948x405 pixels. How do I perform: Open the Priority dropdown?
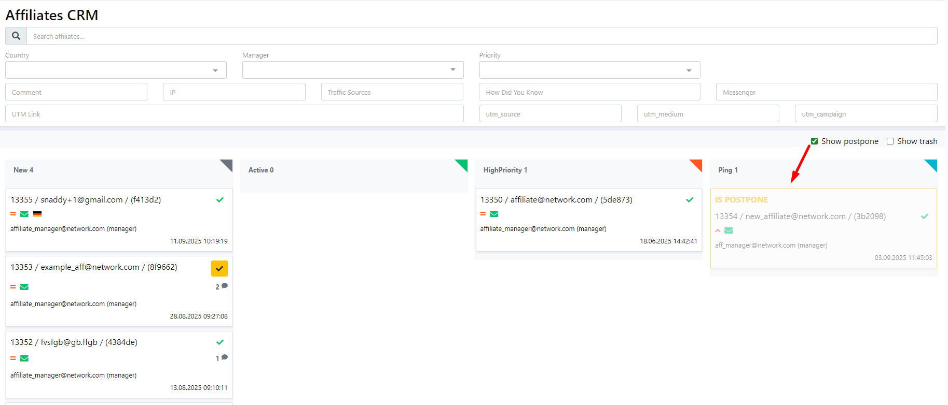589,70
